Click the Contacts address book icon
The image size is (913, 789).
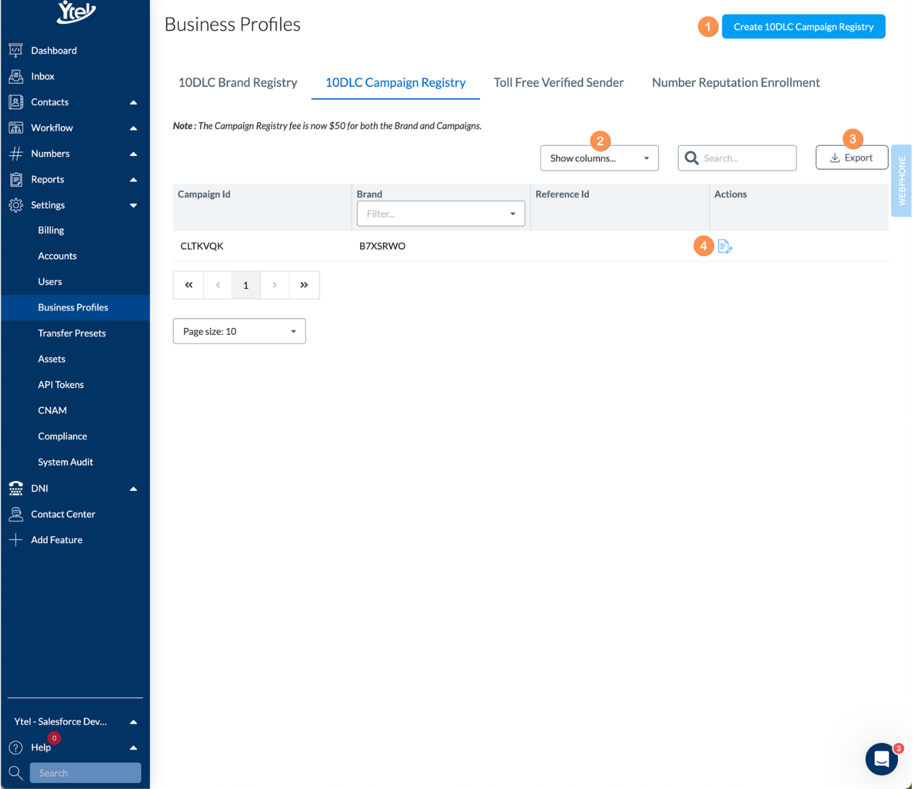click(x=16, y=102)
